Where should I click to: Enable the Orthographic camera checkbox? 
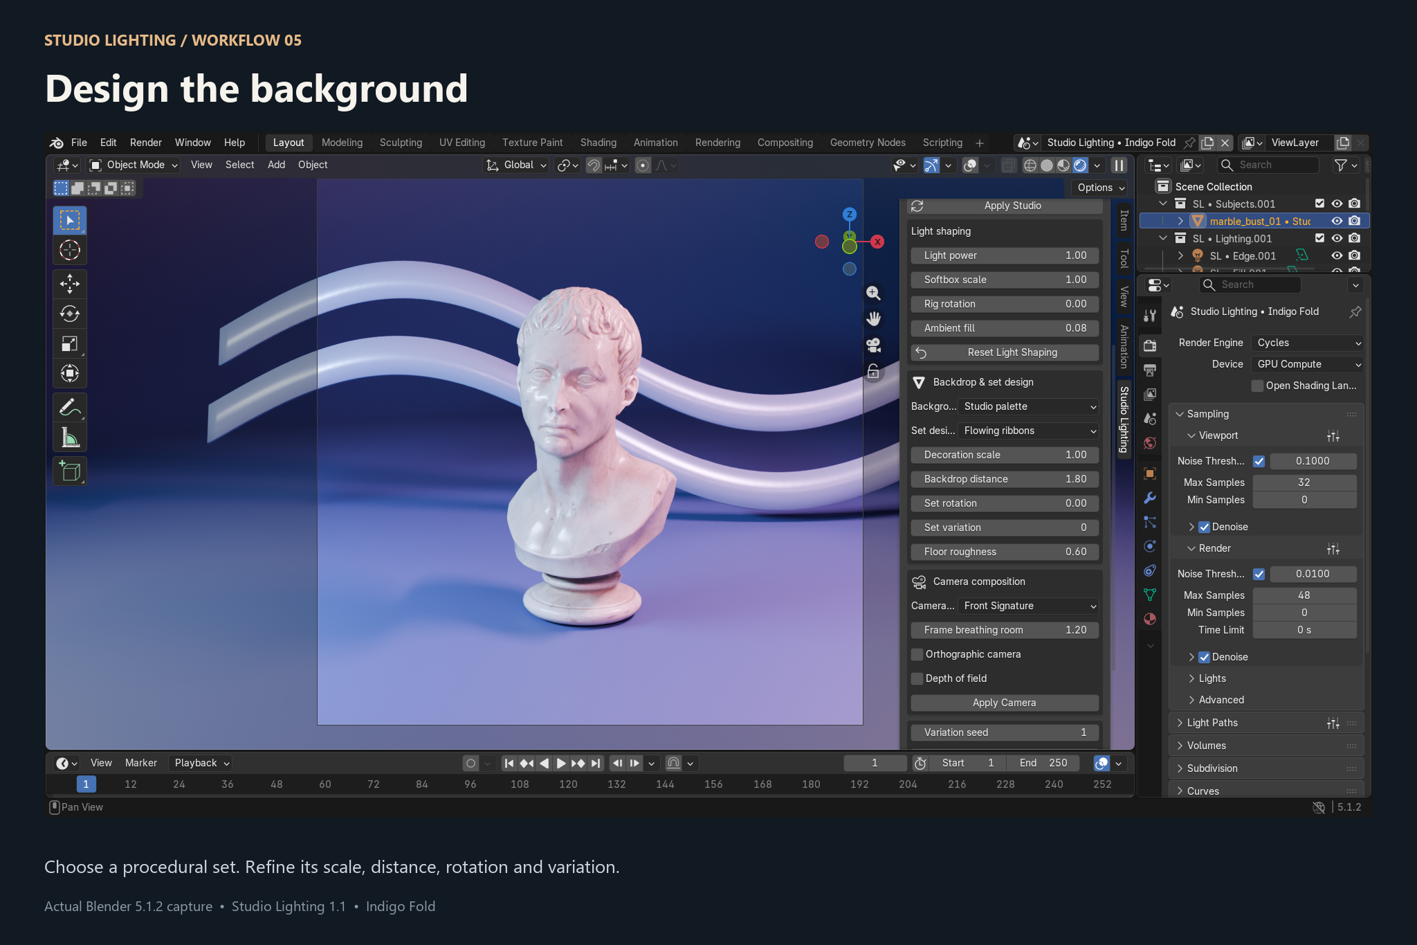coord(917,654)
